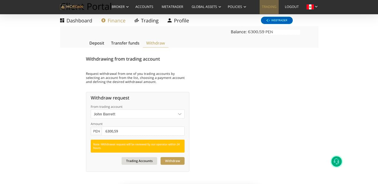The image size is (378, 184).
Task: Click the Logout link
Action: [291, 7]
